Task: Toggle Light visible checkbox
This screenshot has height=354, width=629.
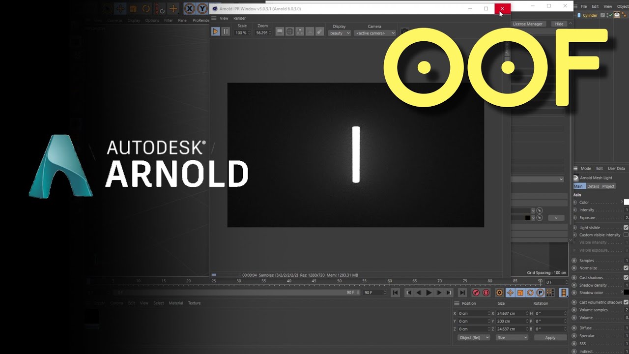Action: [x=626, y=228]
